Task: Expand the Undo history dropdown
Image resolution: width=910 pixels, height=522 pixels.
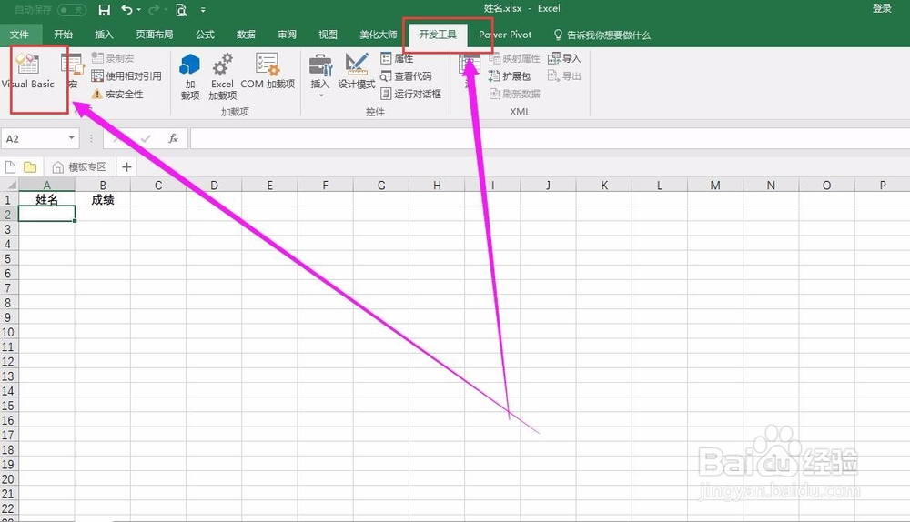Action: 138,10
